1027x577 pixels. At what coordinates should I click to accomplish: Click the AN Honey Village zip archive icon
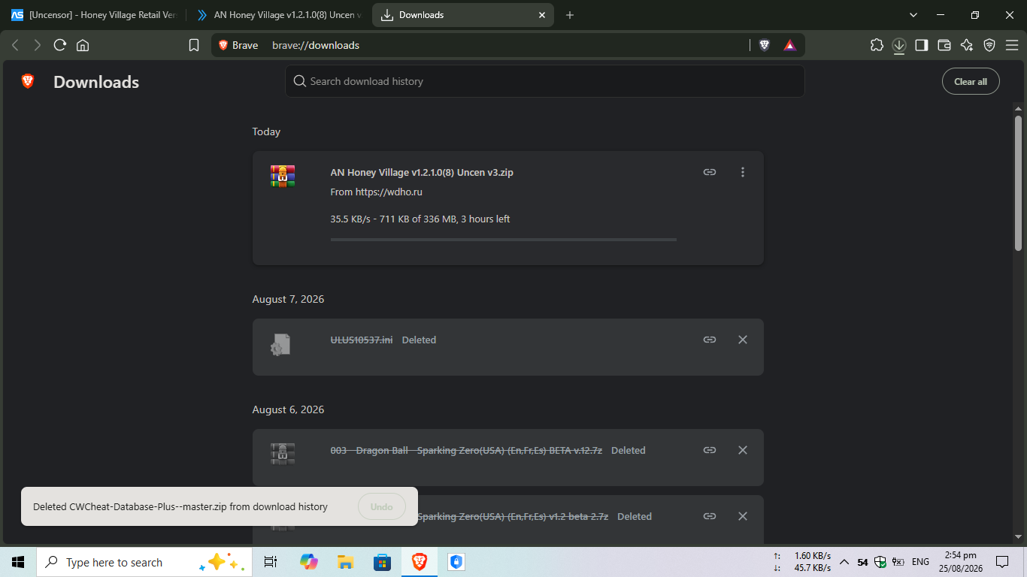[x=283, y=176]
